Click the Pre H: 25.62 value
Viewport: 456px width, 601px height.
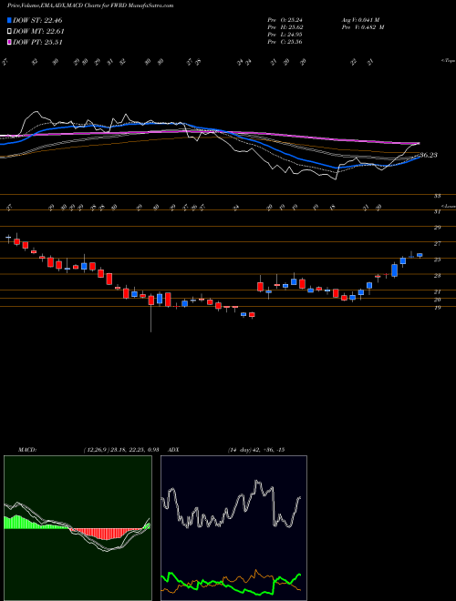285,27
